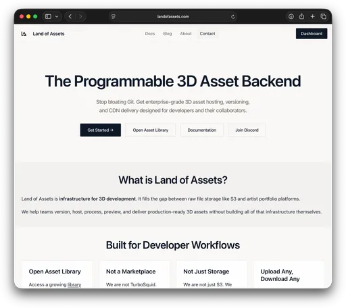Click the What is Land of Assets? heading

(x=173, y=180)
